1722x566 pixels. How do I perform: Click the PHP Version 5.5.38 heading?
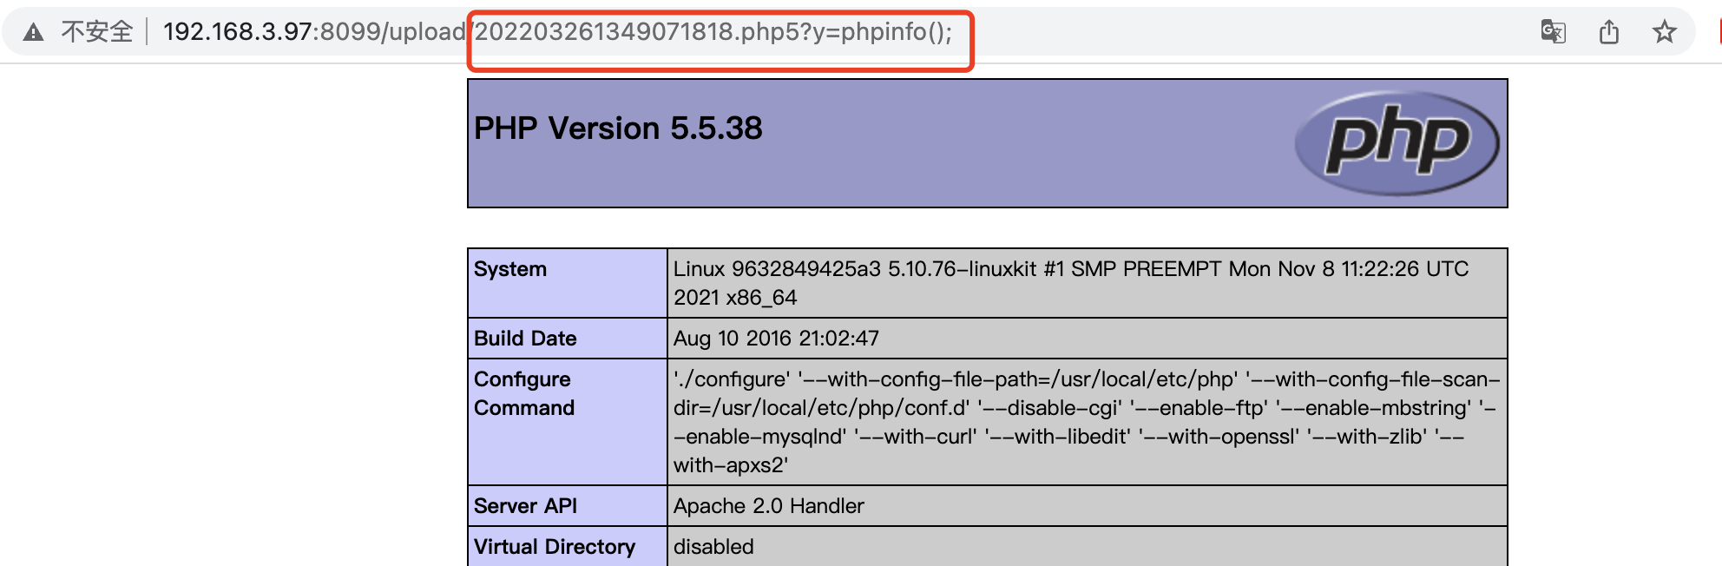[618, 128]
